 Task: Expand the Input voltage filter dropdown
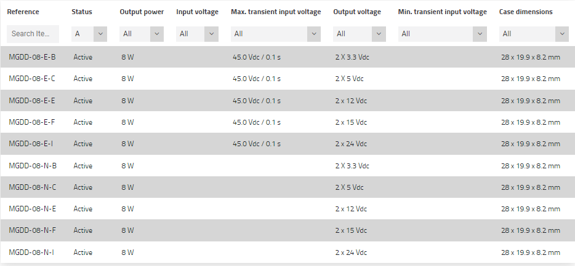197,34
